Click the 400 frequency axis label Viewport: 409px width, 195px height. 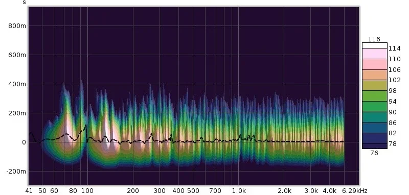click(178, 191)
